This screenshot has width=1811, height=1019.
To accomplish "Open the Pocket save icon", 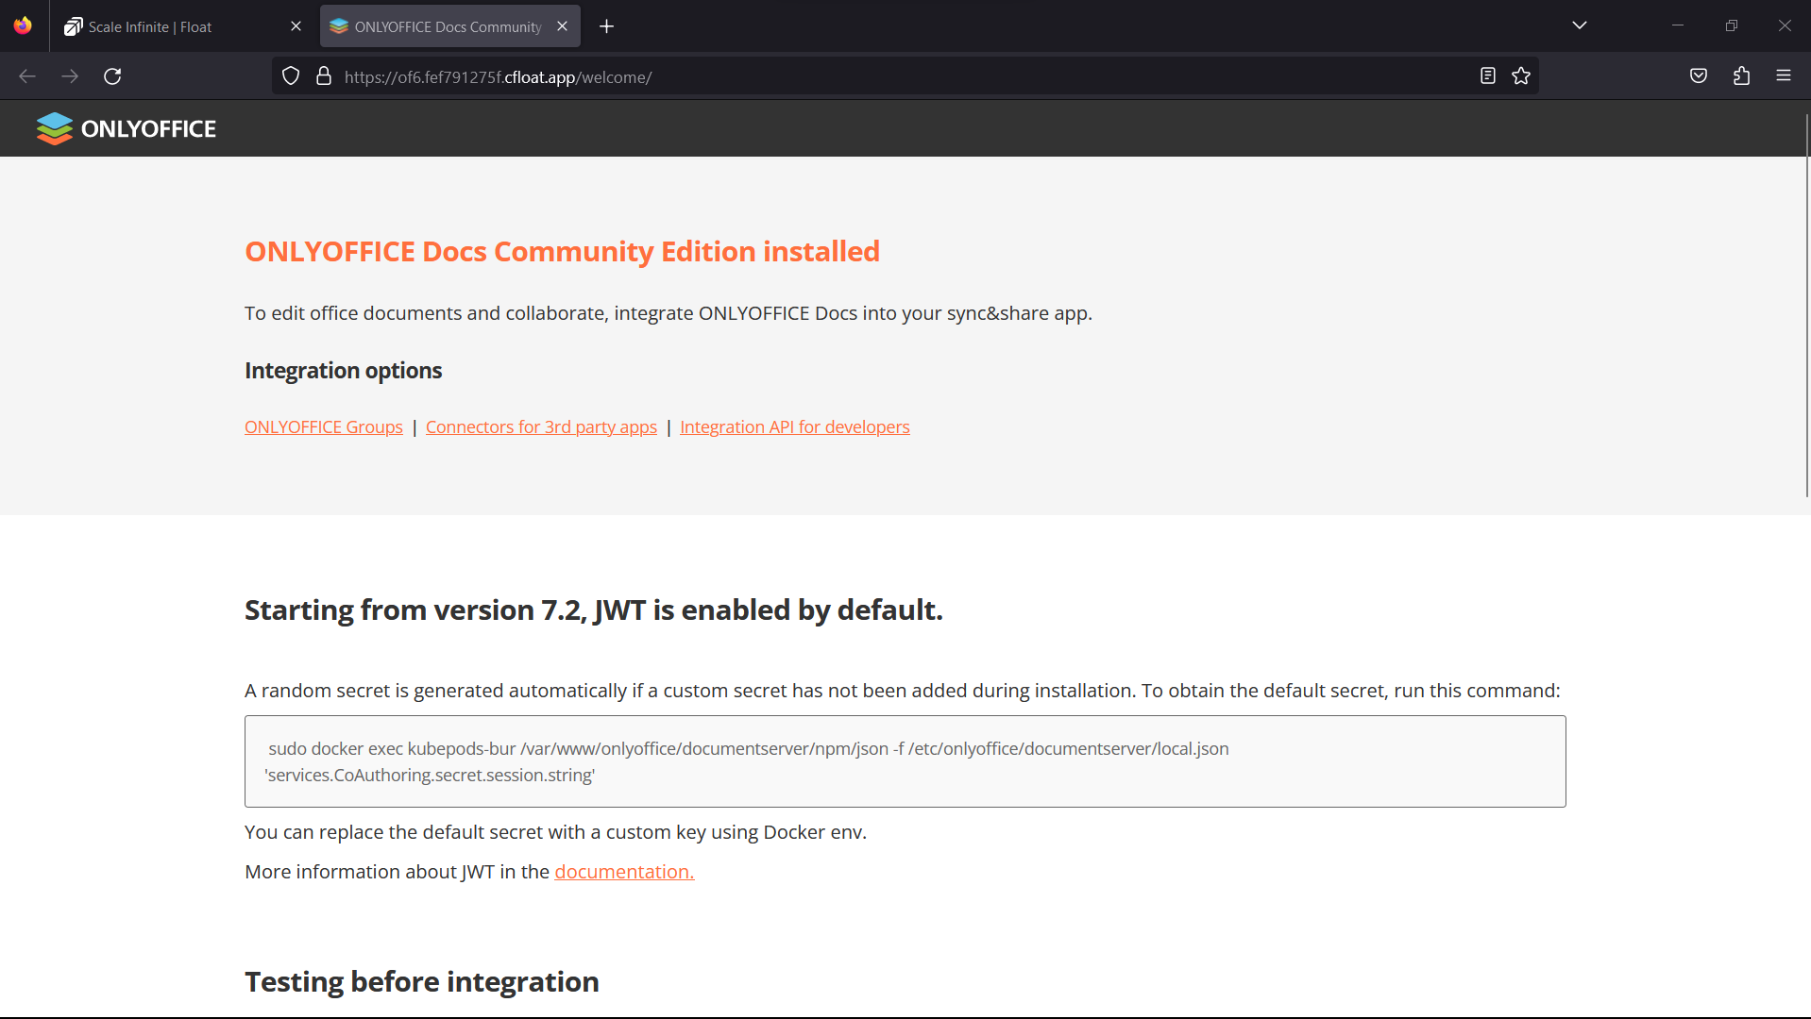I will (1699, 76).
